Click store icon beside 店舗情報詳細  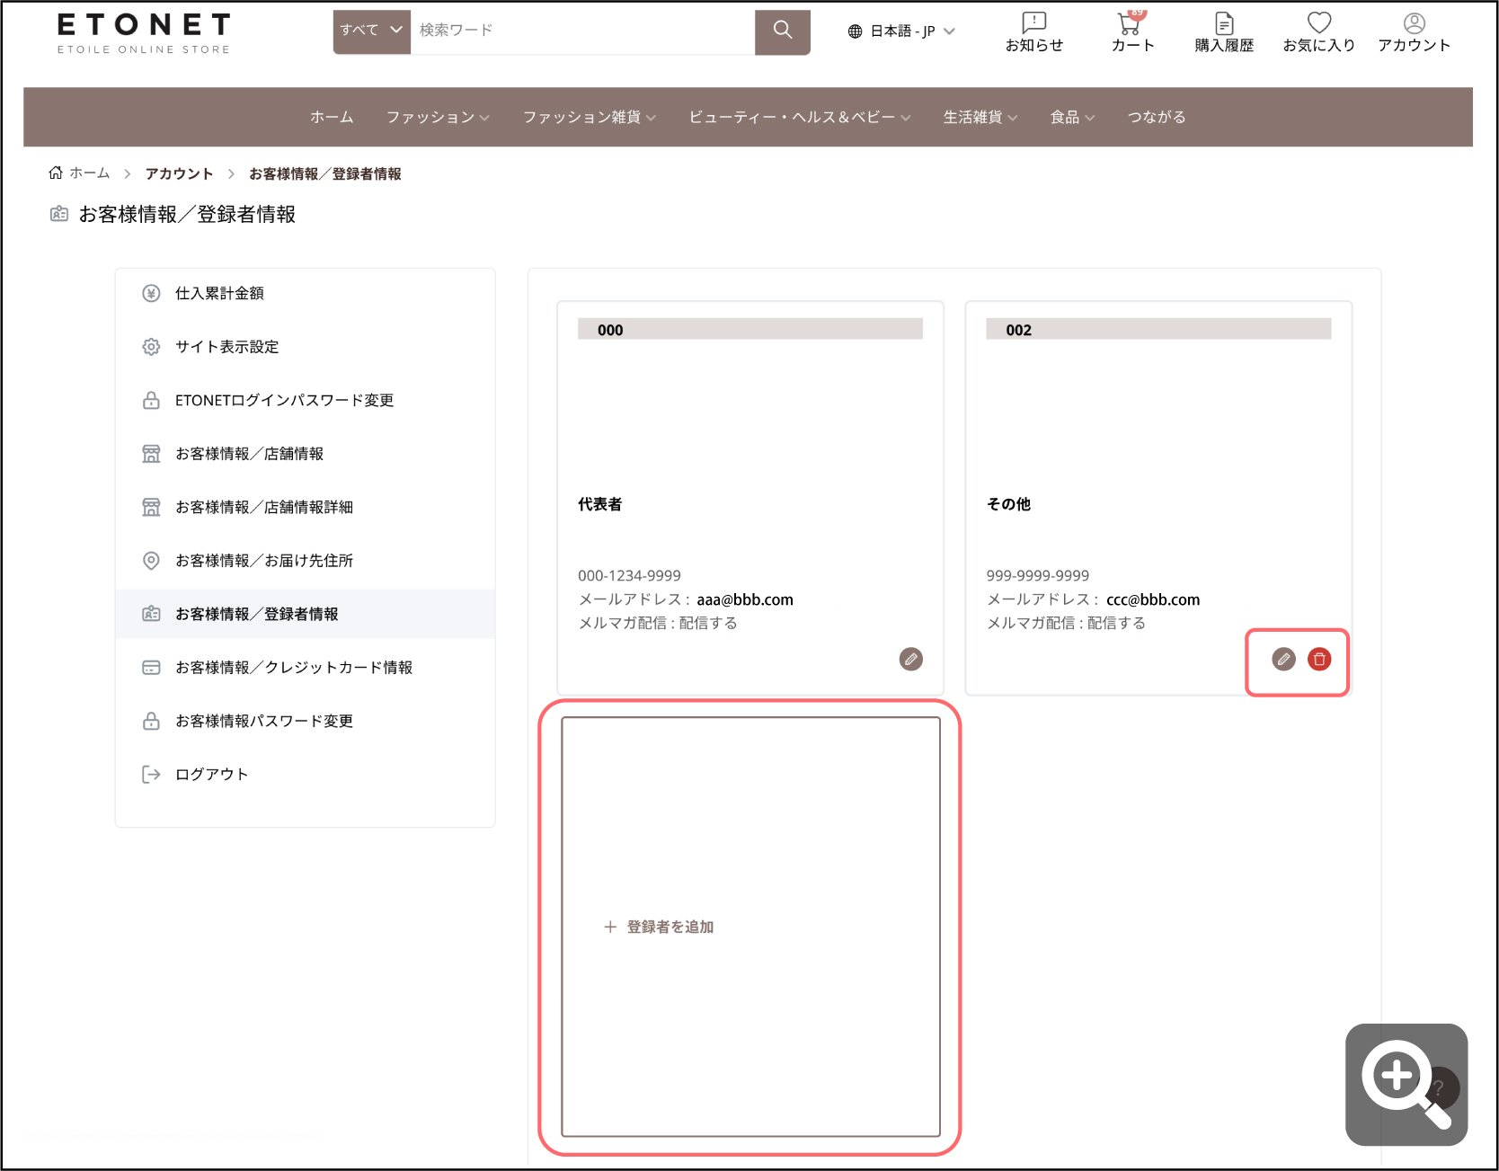click(151, 507)
